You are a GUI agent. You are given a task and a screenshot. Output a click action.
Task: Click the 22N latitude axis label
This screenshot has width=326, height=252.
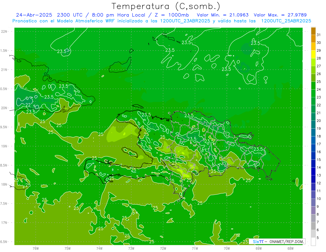(x=4, y=32)
